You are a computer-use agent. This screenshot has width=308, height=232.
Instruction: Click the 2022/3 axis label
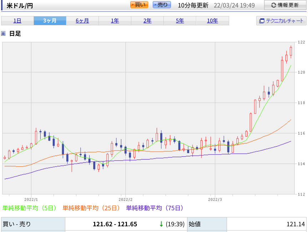pyautogui.click(x=215, y=200)
